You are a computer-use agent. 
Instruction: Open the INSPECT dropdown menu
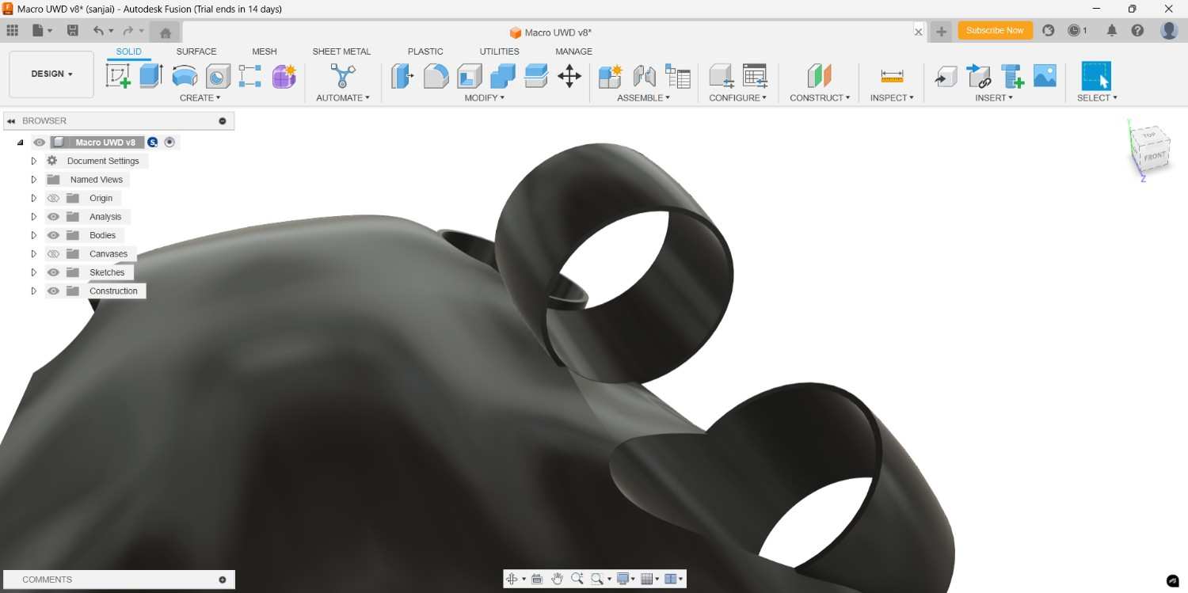[x=892, y=98]
